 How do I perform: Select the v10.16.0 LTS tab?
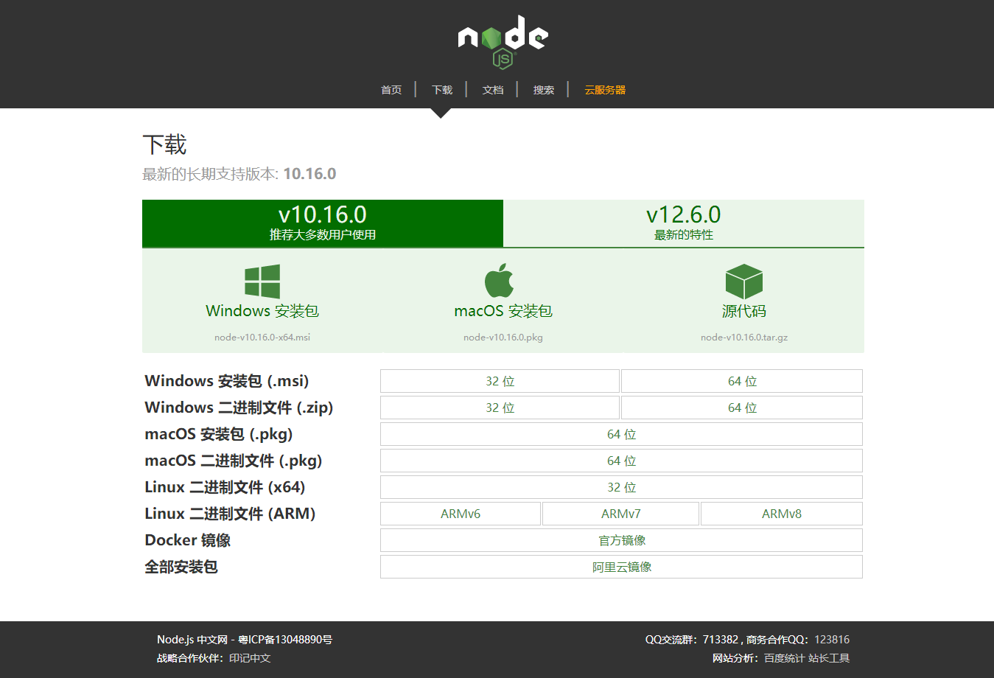[x=323, y=223]
